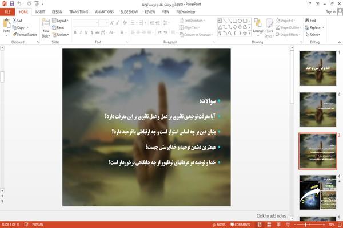Toggle text Shadow formatting
Screen dimensions: 343x228
tap(92, 32)
